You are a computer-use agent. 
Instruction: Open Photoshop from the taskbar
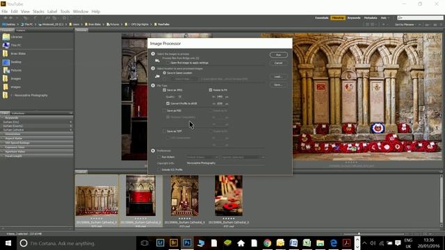coord(187,243)
